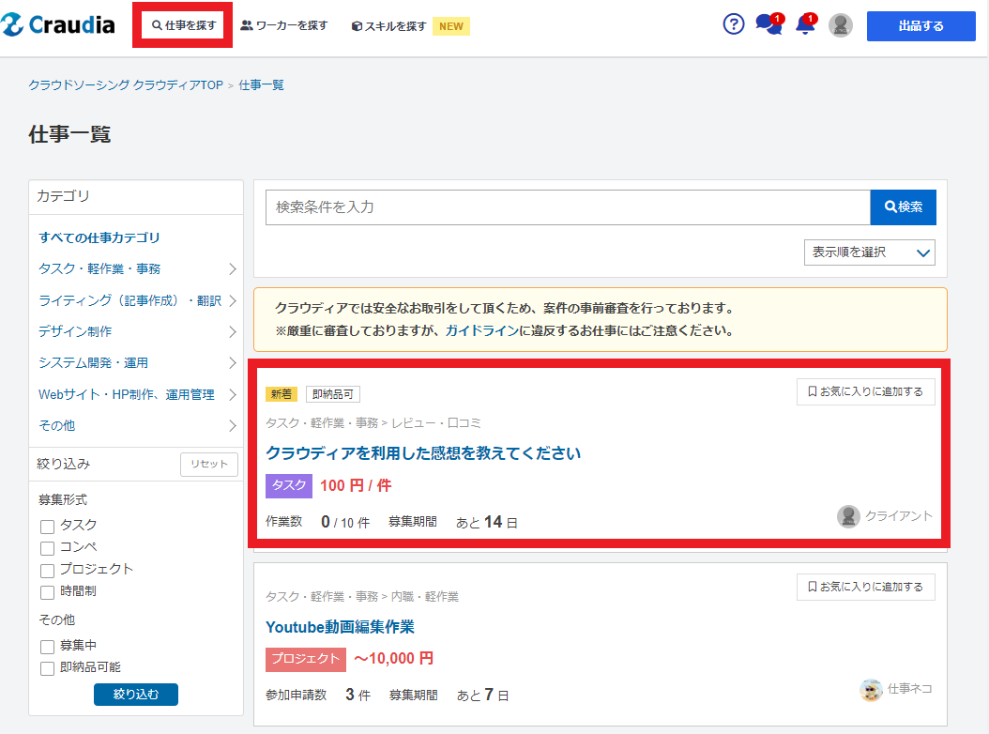Click the user profile avatar in header
This screenshot has width=989, height=734.
[x=841, y=25]
